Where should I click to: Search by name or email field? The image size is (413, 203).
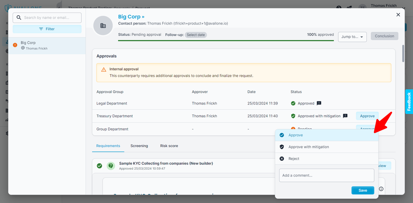47,18
